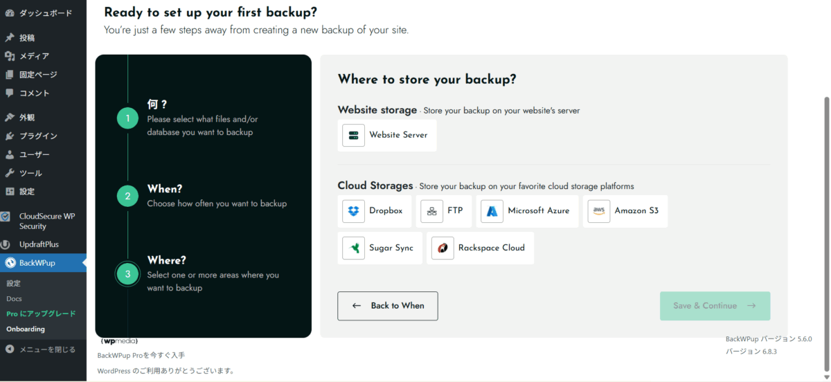The height and width of the screenshot is (382, 831).
Task: Choose the FTP storage icon
Action: (x=432, y=211)
